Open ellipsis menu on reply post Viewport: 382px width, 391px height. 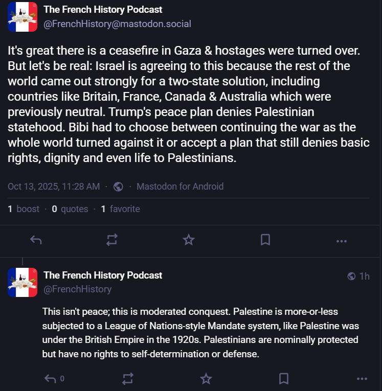point(362,379)
